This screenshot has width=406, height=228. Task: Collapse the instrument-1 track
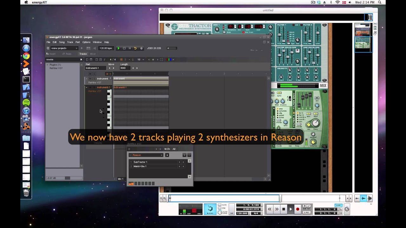[x=86, y=87]
